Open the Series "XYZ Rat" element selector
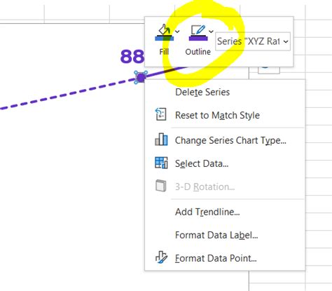This screenshot has height=291, width=332. [253, 41]
